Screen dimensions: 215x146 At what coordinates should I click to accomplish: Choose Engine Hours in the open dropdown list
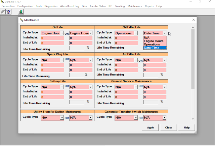tap(155, 41)
